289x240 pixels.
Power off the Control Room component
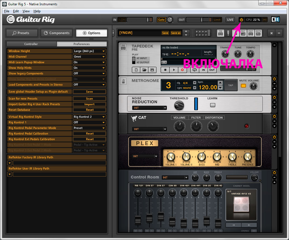coord(274,173)
